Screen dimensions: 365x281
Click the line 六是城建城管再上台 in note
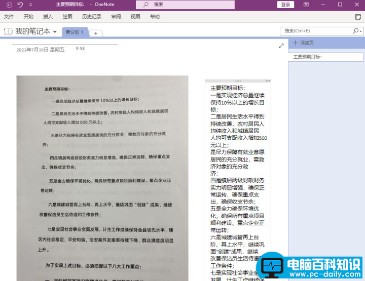point(235,237)
